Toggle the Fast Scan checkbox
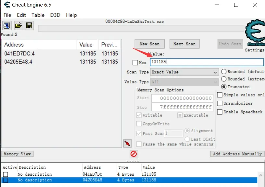Image resolution: width=265 pixels, height=187 pixels. (139, 134)
